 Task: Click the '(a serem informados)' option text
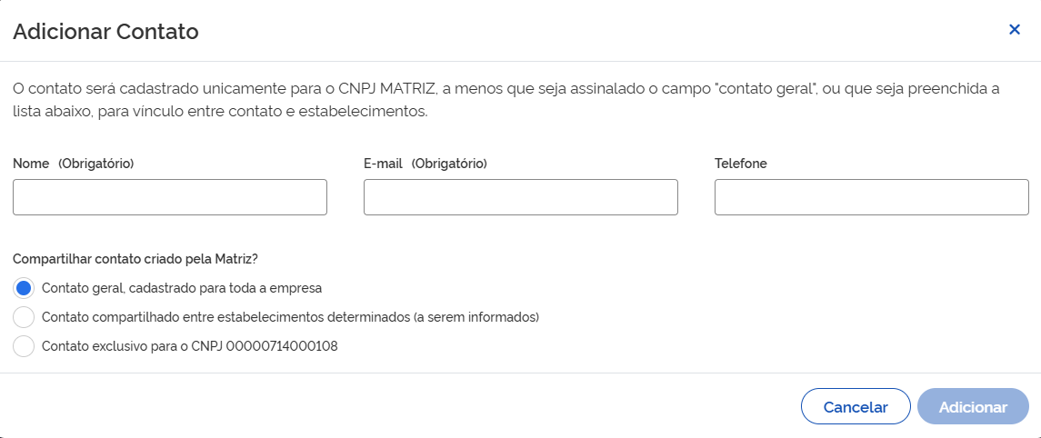[476, 317]
